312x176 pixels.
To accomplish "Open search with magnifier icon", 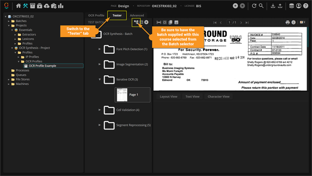I will (261, 6).
